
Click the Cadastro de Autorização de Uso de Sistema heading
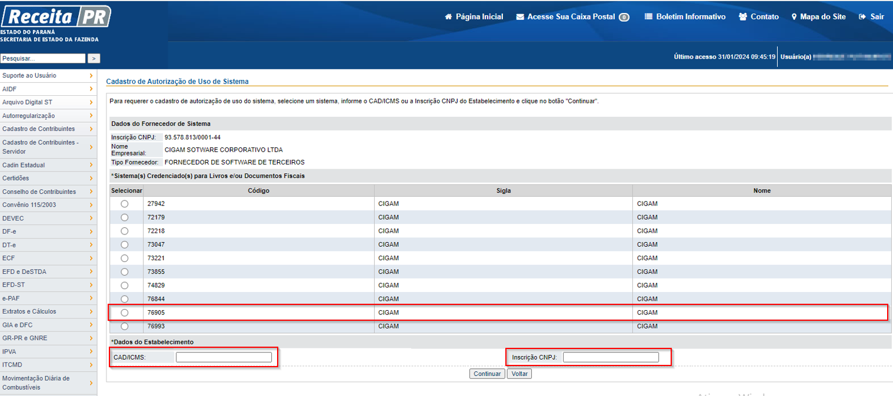pos(177,81)
